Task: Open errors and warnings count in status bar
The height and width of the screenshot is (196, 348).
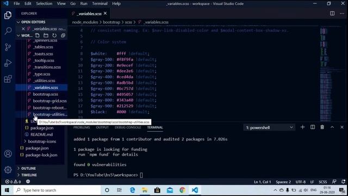Action: pyautogui.click(x=13, y=181)
